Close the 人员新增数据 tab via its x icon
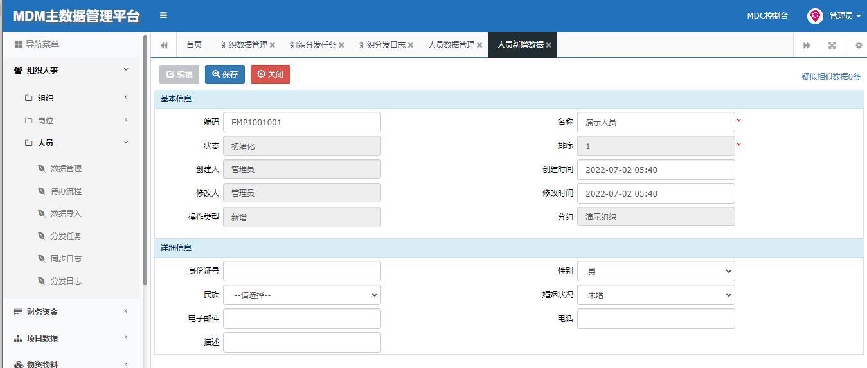Viewport: 867px width, 368px height. pos(548,45)
